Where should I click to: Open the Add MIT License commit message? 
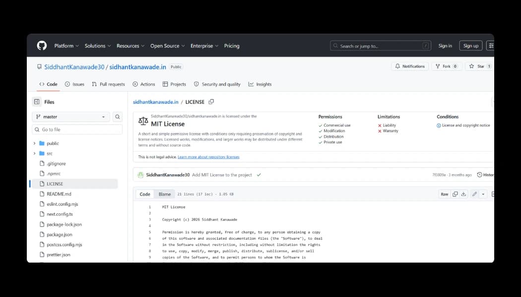click(x=222, y=175)
